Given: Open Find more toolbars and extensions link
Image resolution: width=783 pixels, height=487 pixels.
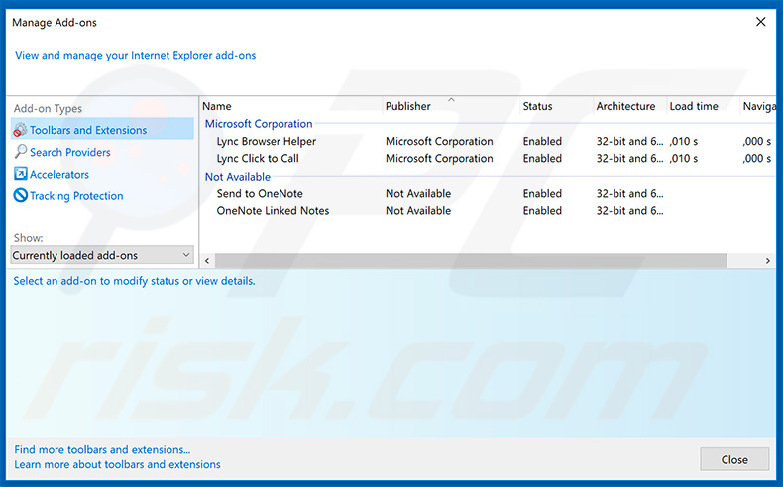Looking at the screenshot, I should click(x=102, y=449).
